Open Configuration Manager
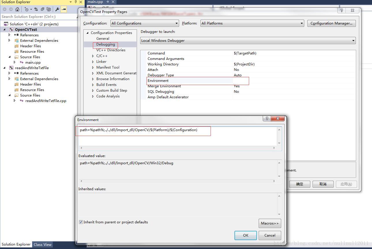The width and height of the screenshot is (372, 249). [331, 23]
